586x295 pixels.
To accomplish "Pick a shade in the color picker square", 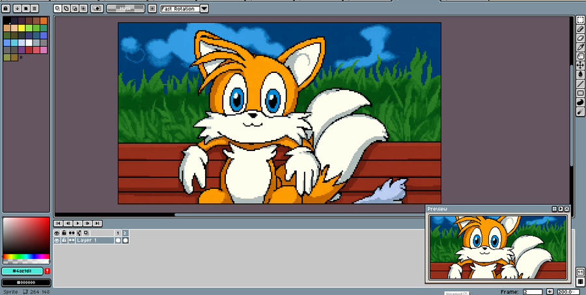I will pyautogui.click(x=26, y=236).
